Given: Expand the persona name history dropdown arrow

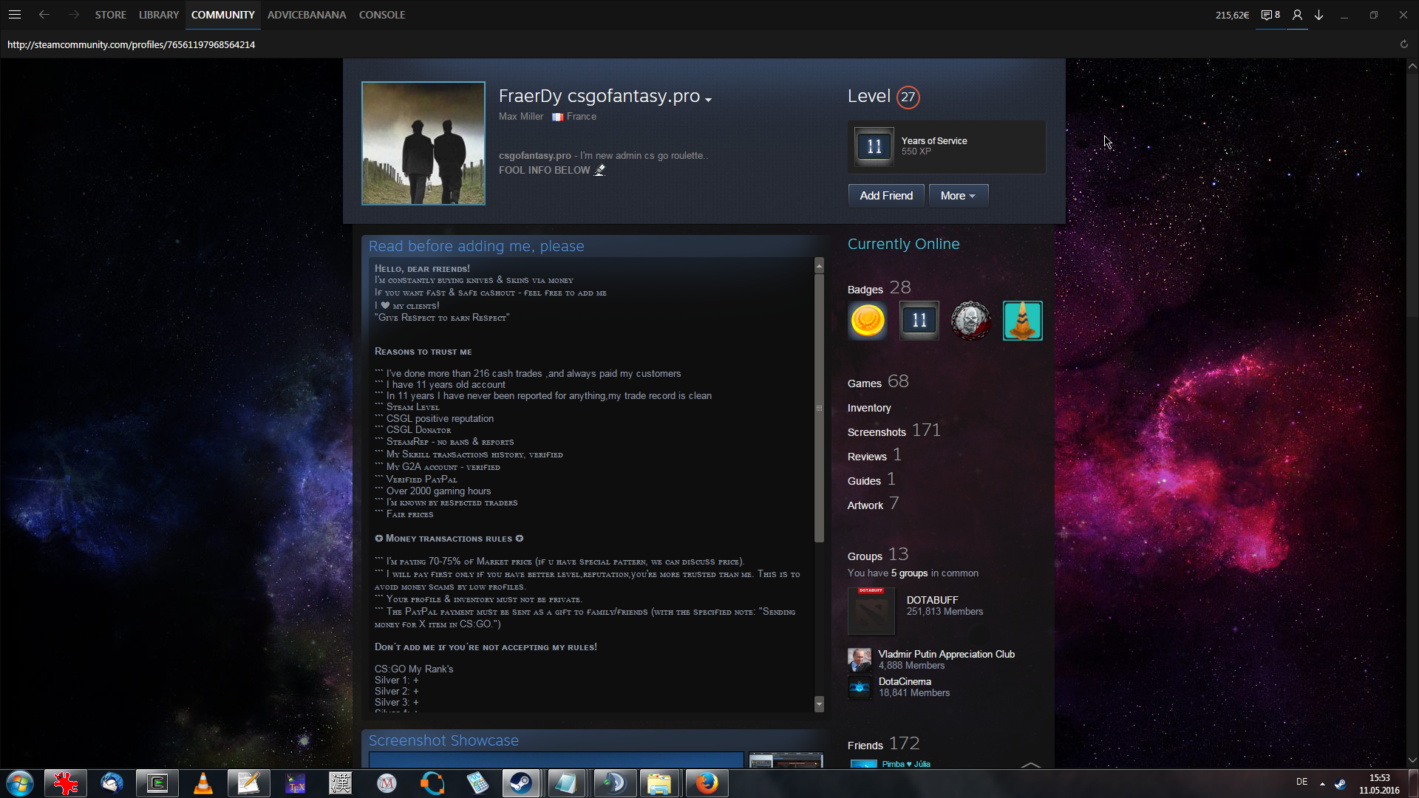Looking at the screenshot, I should 708,100.
